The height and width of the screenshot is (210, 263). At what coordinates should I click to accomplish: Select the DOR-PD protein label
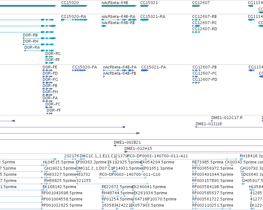pyautogui.click(x=50, y=73)
